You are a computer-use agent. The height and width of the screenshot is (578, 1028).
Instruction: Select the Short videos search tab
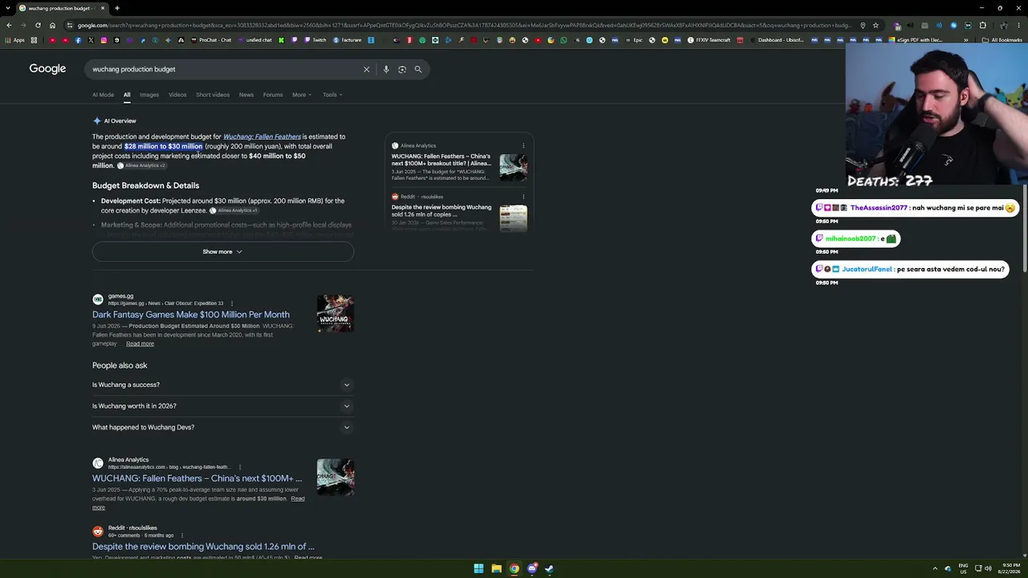[213, 95]
